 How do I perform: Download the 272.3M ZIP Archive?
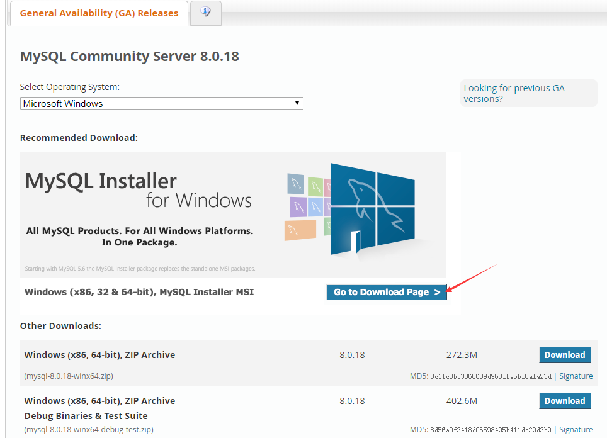[565, 355]
